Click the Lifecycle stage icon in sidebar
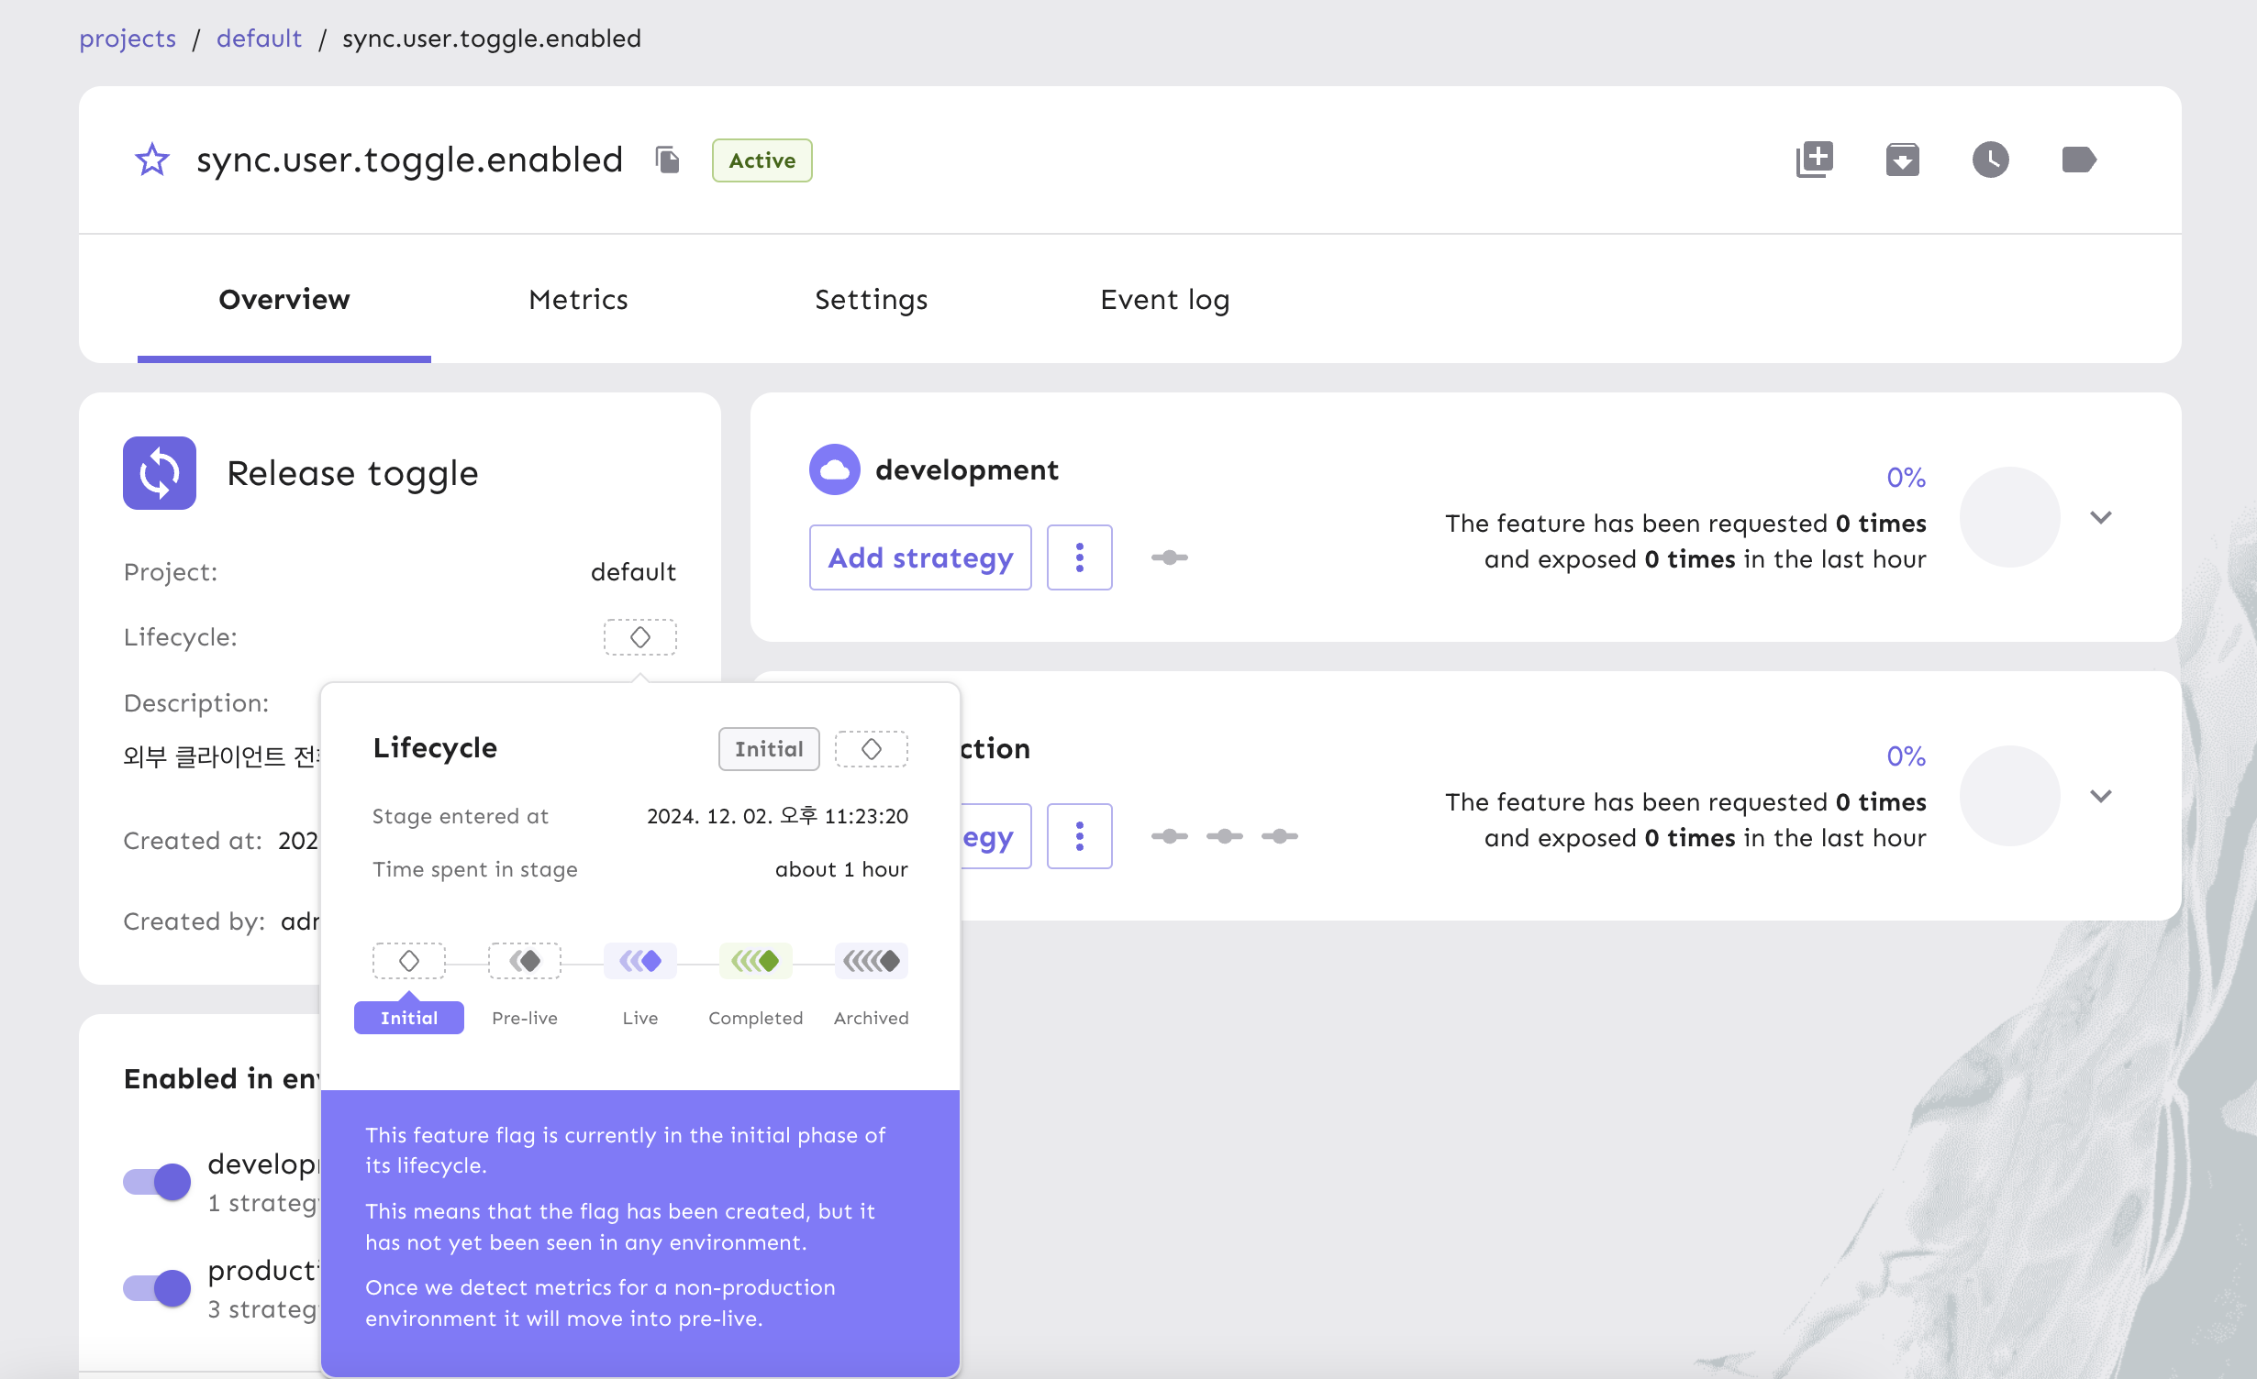Viewport: 2257px width, 1379px height. coord(639,637)
